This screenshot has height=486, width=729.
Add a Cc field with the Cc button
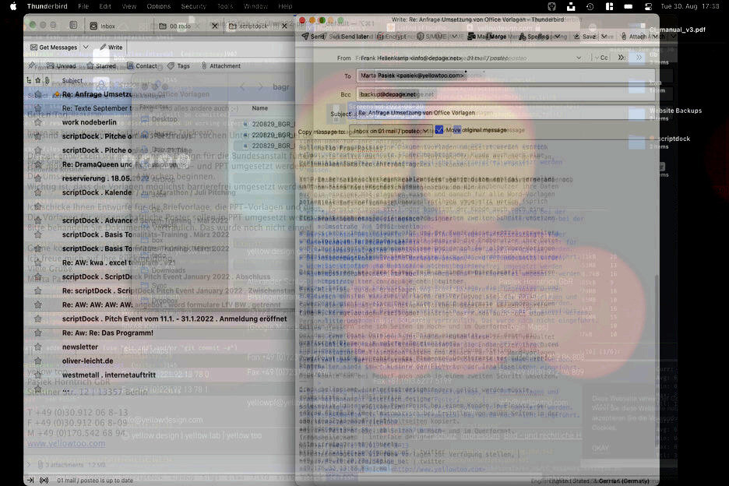(x=604, y=58)
